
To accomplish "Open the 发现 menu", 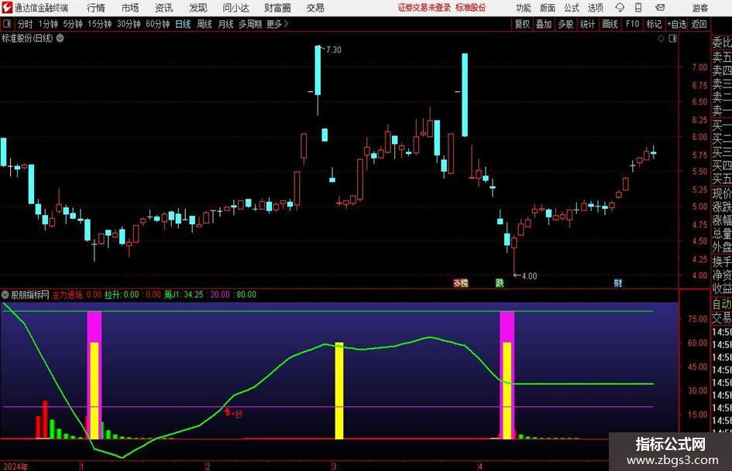I will pyautogui.click(x=198, y=8).
